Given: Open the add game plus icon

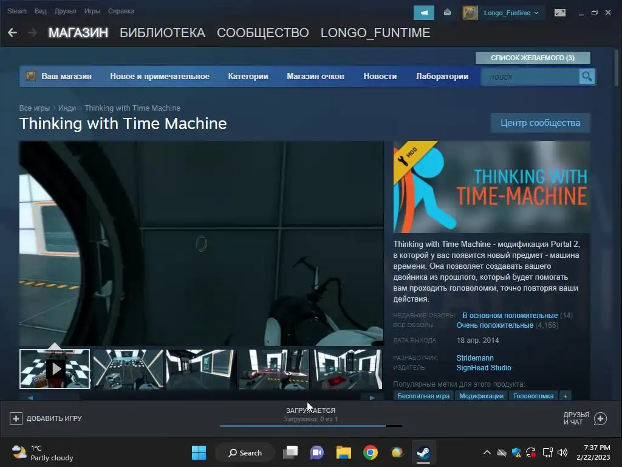Looking at the screenshot, I should click(x=16, y=418).
